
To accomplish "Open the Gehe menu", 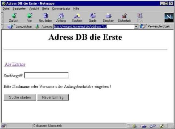I will [x=45, y=9].
